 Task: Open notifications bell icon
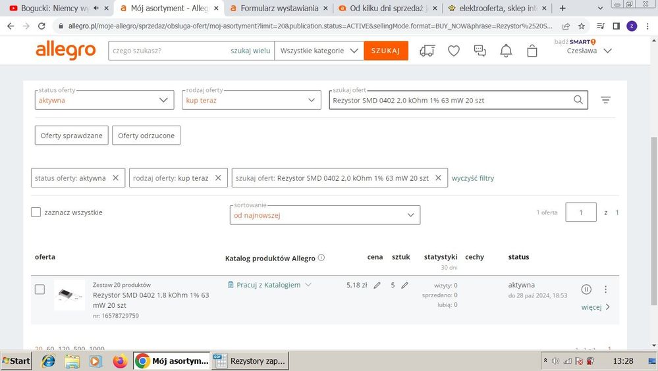[506, 51]
